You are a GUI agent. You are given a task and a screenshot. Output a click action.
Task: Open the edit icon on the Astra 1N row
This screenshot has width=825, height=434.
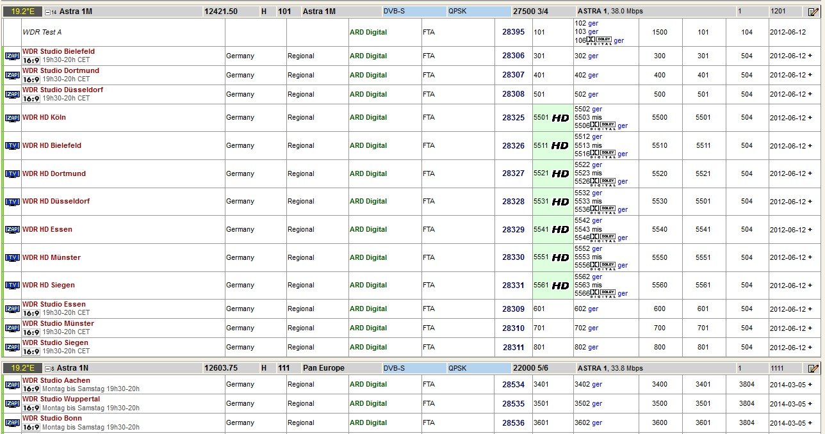pos(813,369)
